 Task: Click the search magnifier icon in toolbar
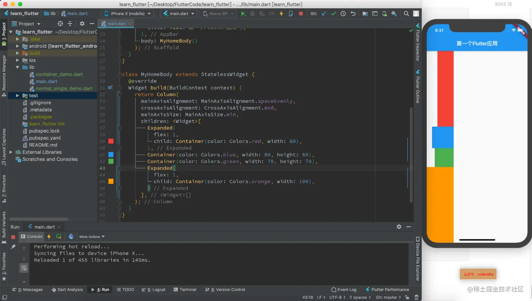[x=406, y=14]
